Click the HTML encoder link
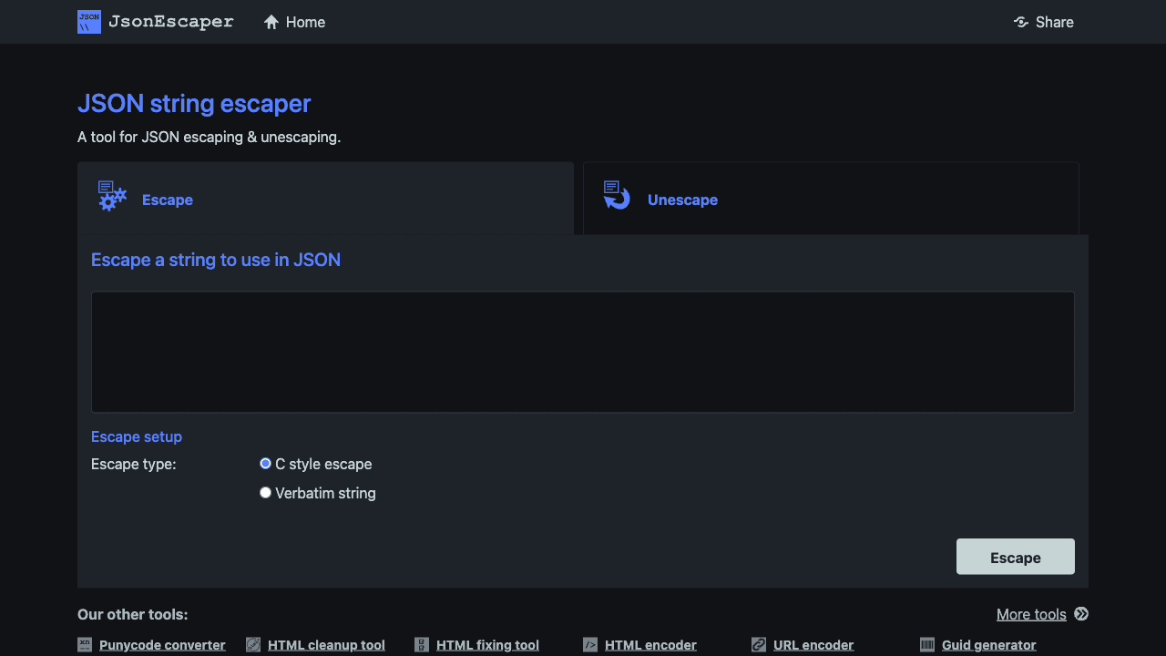Image resolution: width=1166 pixels, height=656 pixels. click(x=651, y=644)
